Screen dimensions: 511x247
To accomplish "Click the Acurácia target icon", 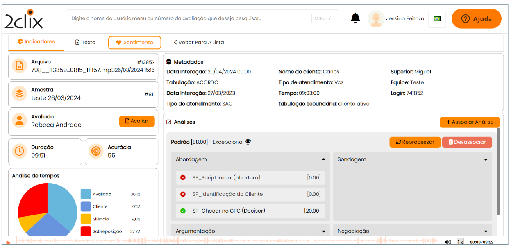I will [x=96, y=151].
